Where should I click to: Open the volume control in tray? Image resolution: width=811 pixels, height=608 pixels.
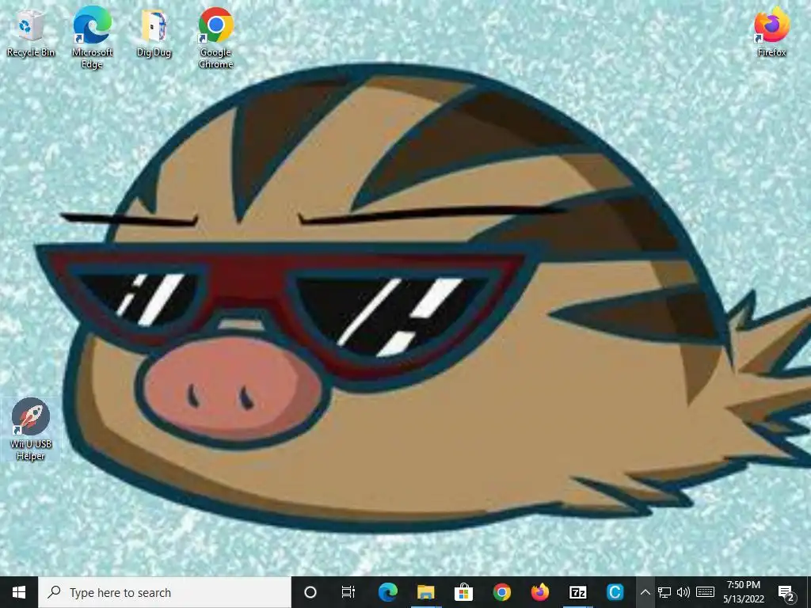(x=683, y=592)
